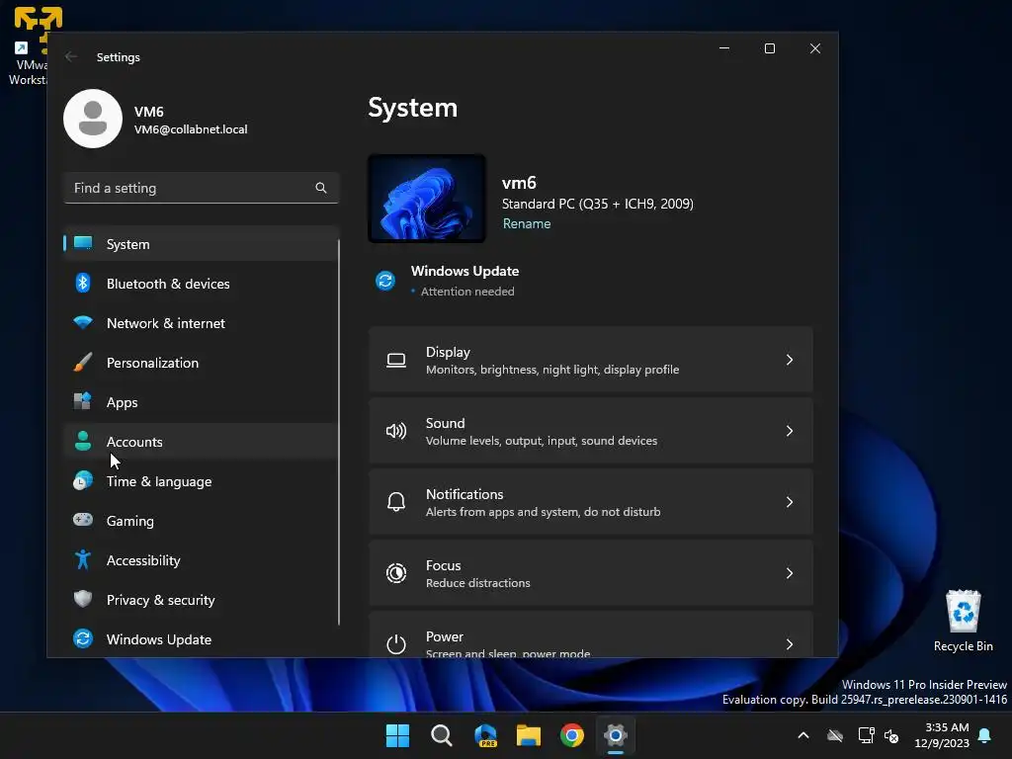1012x759 pixels.
Task: Open Time & language settings
Action: (x=201, y=481)
